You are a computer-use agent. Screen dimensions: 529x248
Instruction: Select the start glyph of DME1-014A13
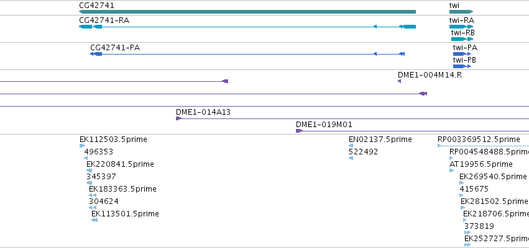(x=179, y=118)
